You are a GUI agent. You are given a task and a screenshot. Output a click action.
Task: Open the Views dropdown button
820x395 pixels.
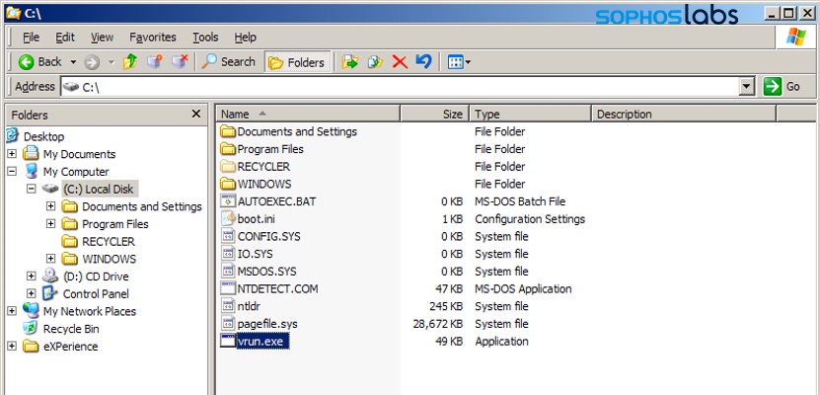(459, 62)
